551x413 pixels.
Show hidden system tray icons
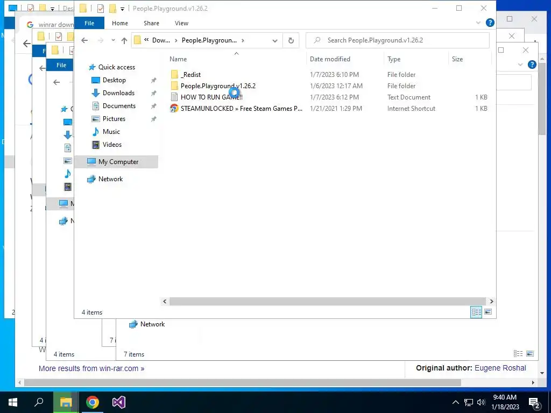tap(455, 402)
